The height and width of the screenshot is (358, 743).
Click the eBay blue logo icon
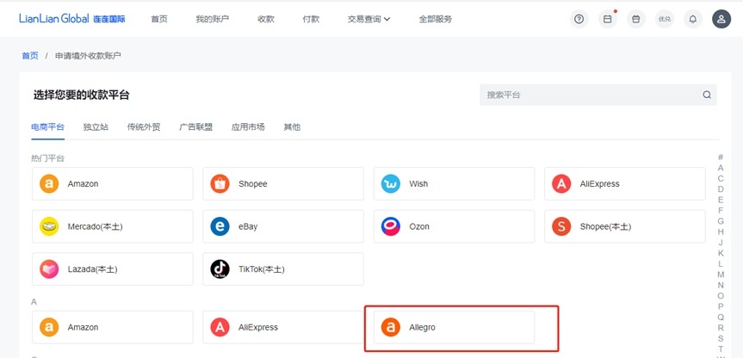(220, 226)
